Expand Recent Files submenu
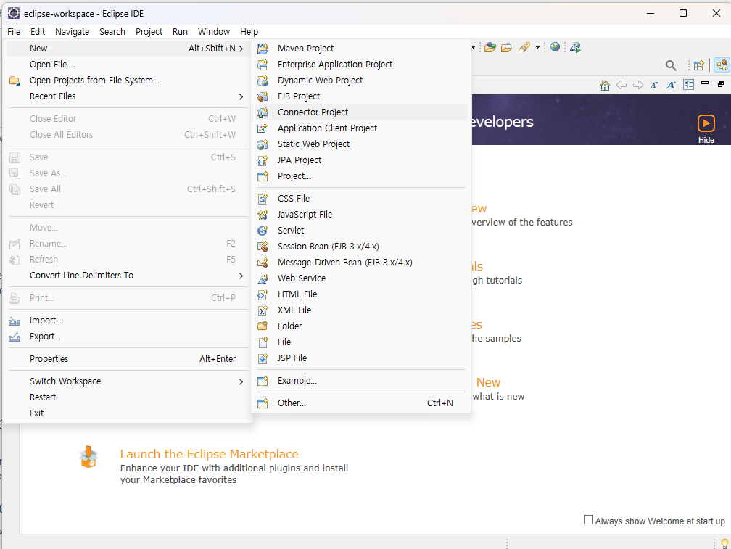This screenshot has height=549, width=731. (x=241, y=96)
